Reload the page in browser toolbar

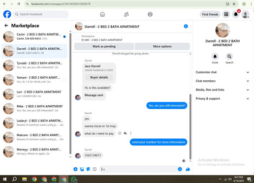tap(19, 4)
